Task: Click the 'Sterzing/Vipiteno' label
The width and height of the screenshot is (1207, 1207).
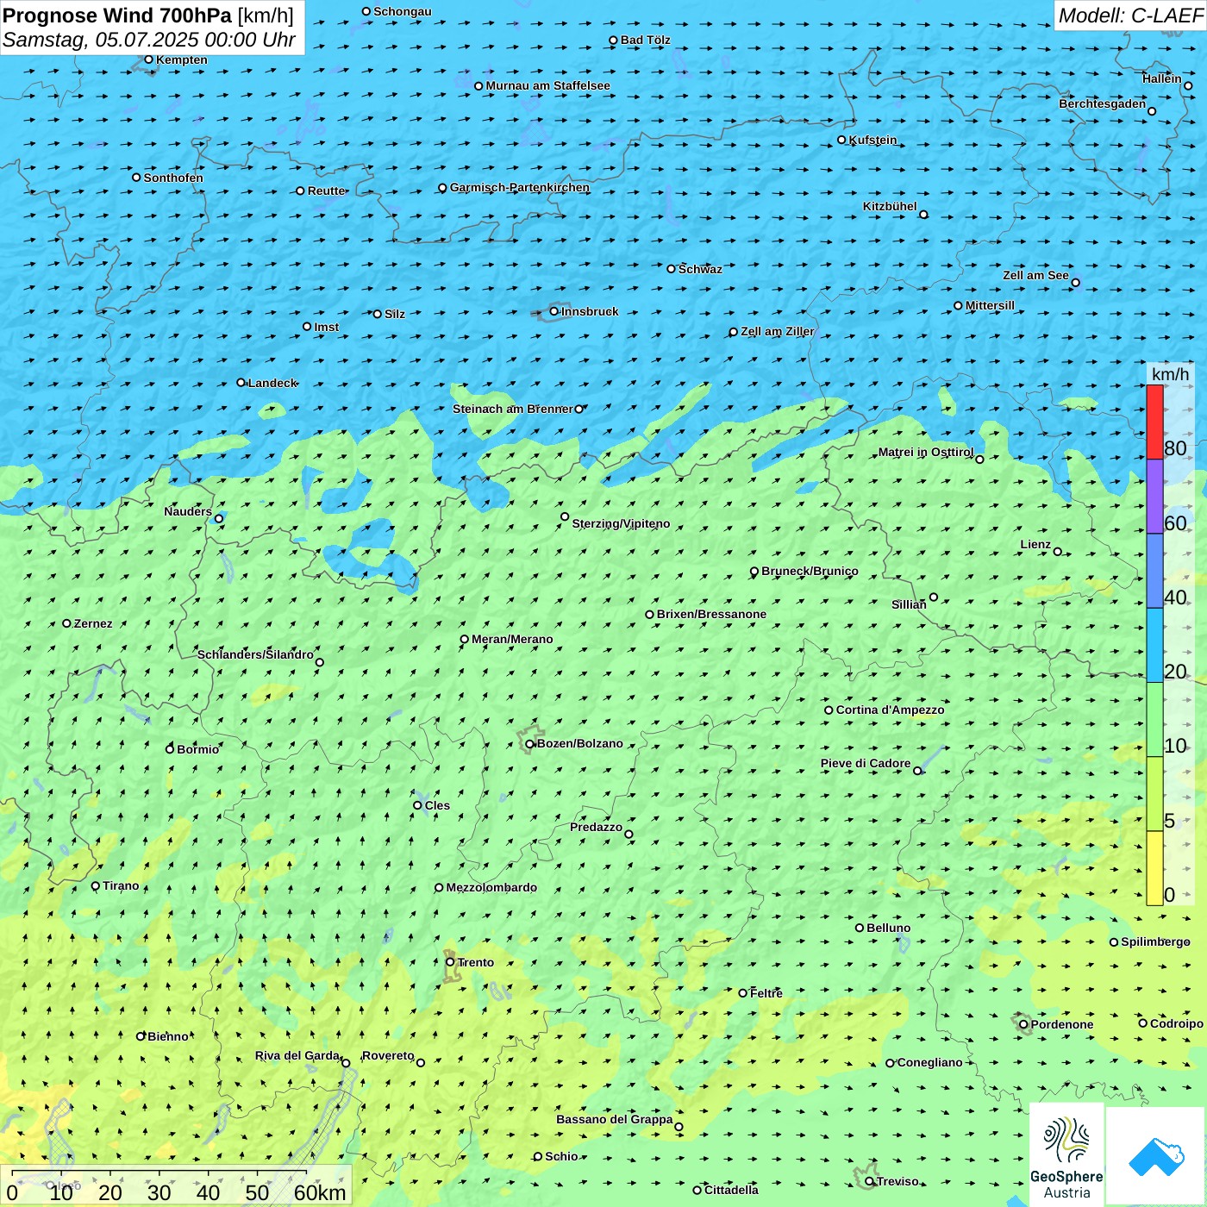Action: click(x=621, y=523)
